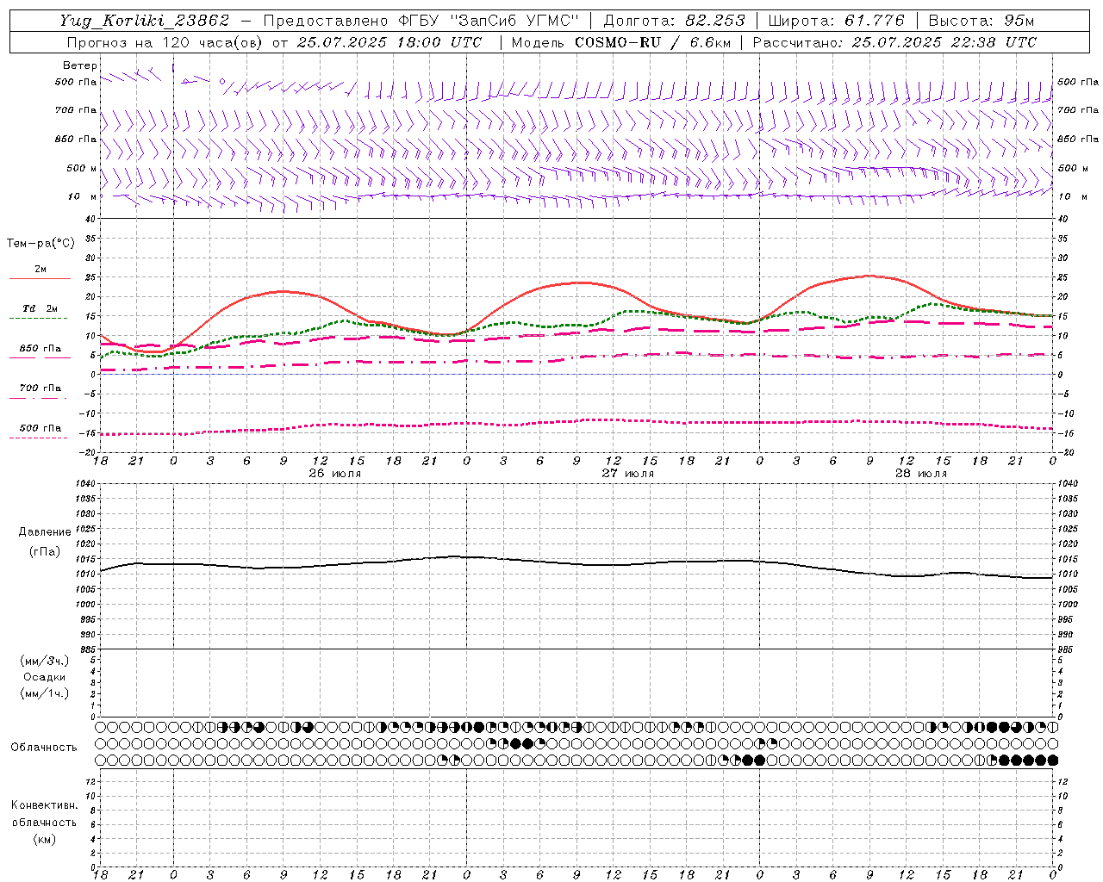This screenshot has height=882, width=1103.
Task: Click forecast start 25.07.2025 18:00 UTC
Action: click(x=389, y=42)
